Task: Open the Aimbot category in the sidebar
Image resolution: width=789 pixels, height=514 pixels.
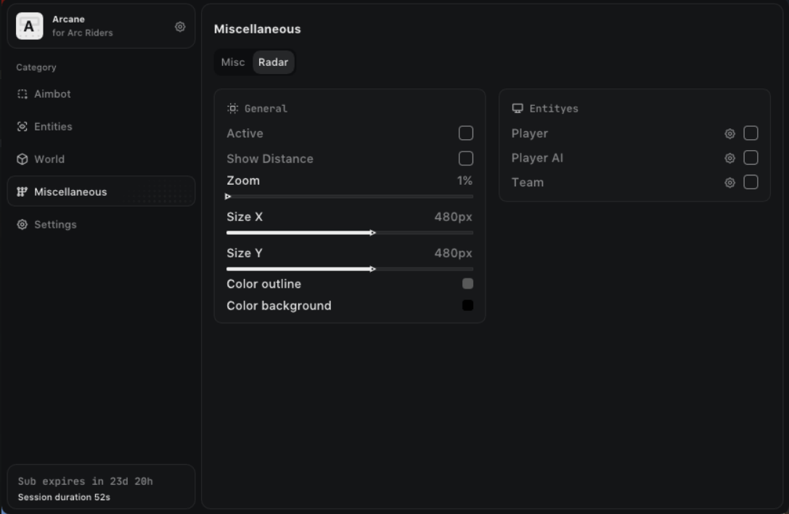Action: (x=52, y=94)
